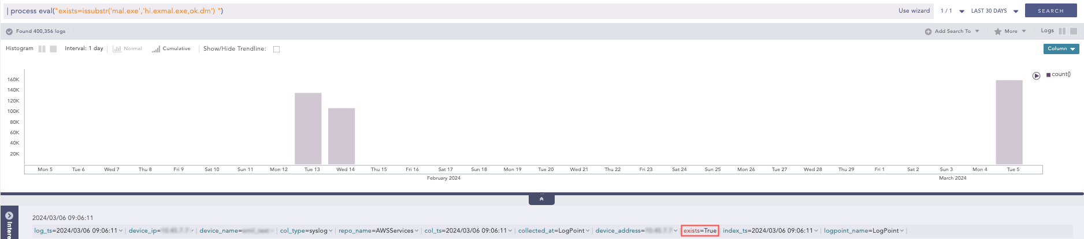Enable the Show/Hide Trendline checkbox

276,49
